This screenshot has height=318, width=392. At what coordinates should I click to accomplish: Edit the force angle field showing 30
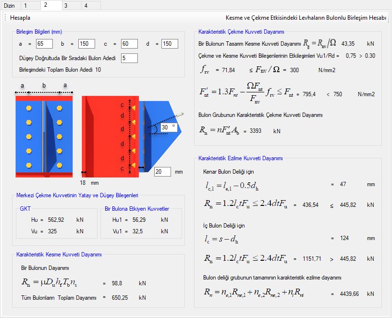[x=169, y=127]
